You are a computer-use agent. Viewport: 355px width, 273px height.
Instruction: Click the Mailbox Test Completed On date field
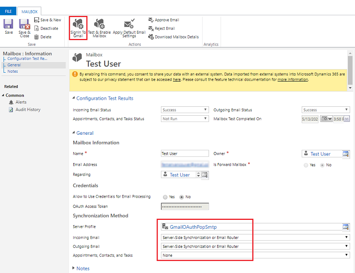(x=310, y=119)
